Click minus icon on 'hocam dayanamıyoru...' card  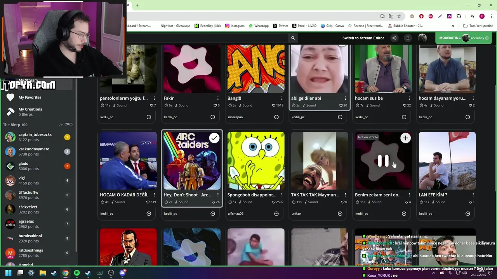467,117
